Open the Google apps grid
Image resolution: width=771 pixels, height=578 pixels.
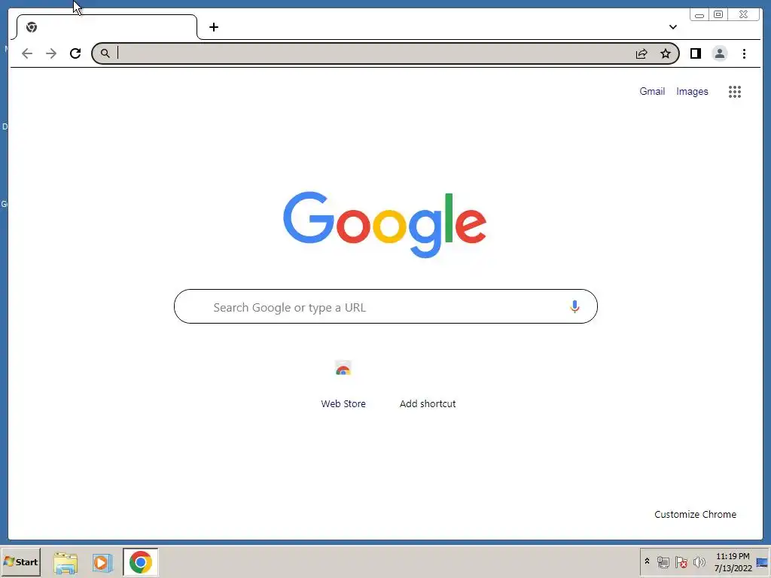[x=735, y=91]
